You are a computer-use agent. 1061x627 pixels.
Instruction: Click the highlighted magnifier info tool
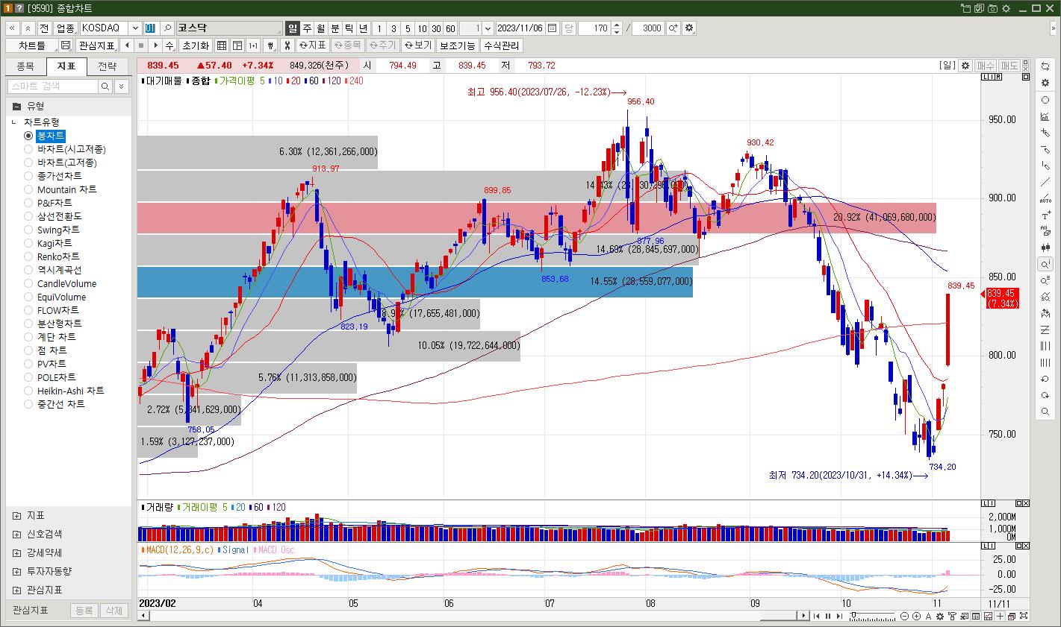(1045, 264)
